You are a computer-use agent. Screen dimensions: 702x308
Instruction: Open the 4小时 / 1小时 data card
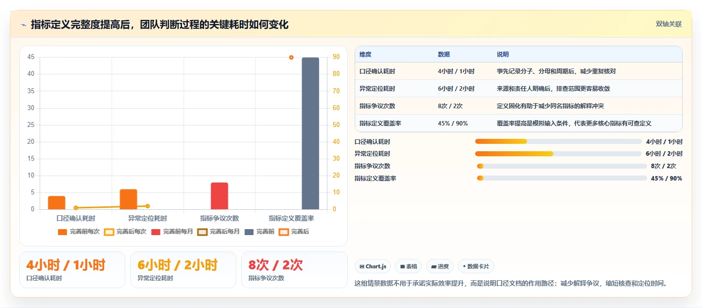click(72, 270)
